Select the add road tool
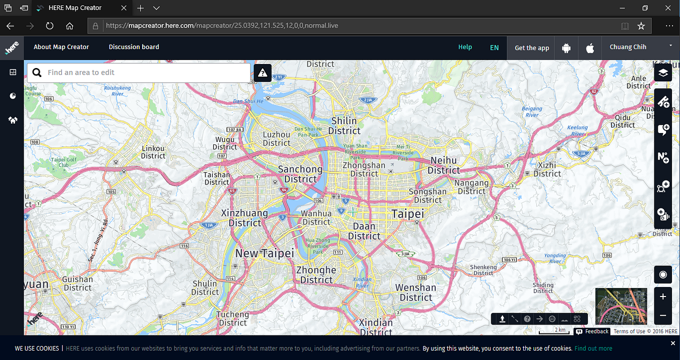The height and width of the screenshot is (360, 680). (663, 102)
